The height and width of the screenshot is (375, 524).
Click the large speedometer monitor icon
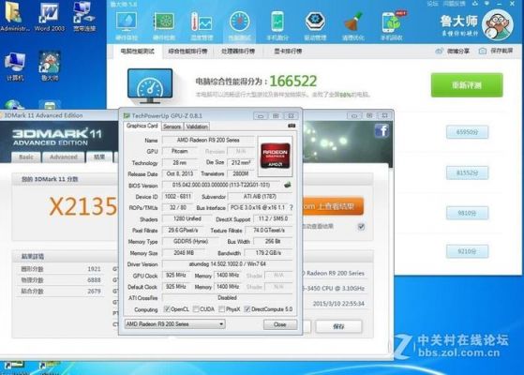[x=150, y=86]
